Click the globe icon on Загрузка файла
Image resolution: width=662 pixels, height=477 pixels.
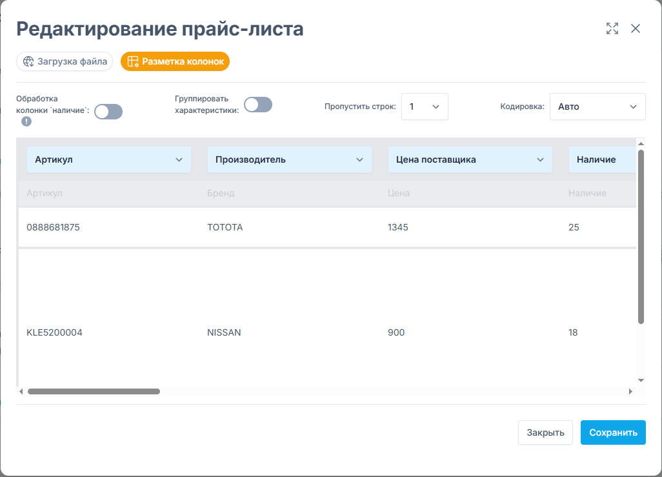(x=28, y=62)
